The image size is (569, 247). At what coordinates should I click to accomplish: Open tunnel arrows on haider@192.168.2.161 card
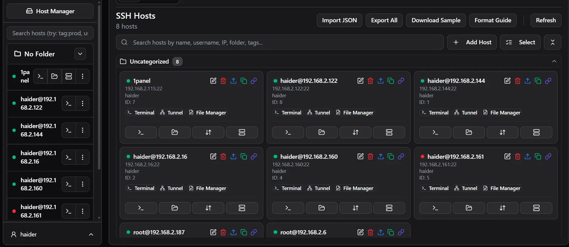502,208
